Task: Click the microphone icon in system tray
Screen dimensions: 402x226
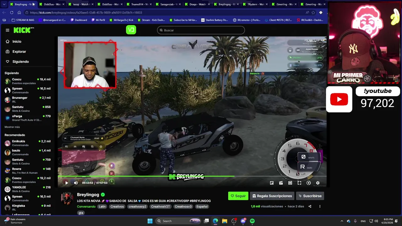Action: 355,221
